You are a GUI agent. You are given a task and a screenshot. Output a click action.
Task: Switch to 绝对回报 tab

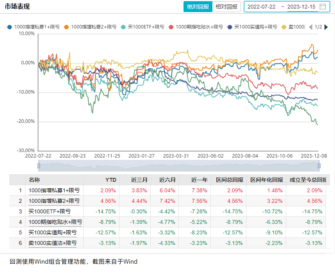pyautogui.click(x=198, y=7)
